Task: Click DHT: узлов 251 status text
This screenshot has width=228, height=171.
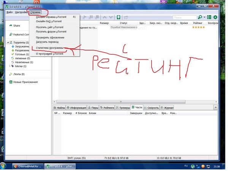Action: [x=76, y=158]
